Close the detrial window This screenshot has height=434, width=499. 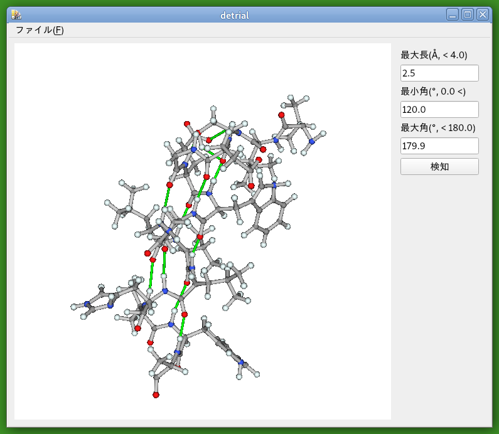point(482,15)
